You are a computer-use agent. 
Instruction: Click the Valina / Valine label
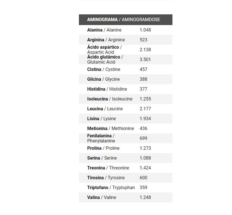click(x=101, y=198)
